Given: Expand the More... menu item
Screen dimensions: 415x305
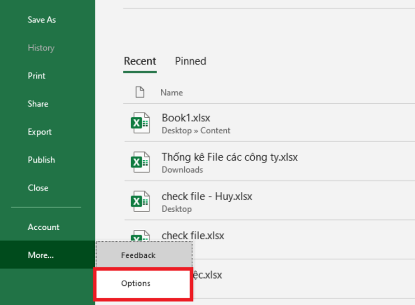Looking at the screenshot, I should [x=40, y=255].
